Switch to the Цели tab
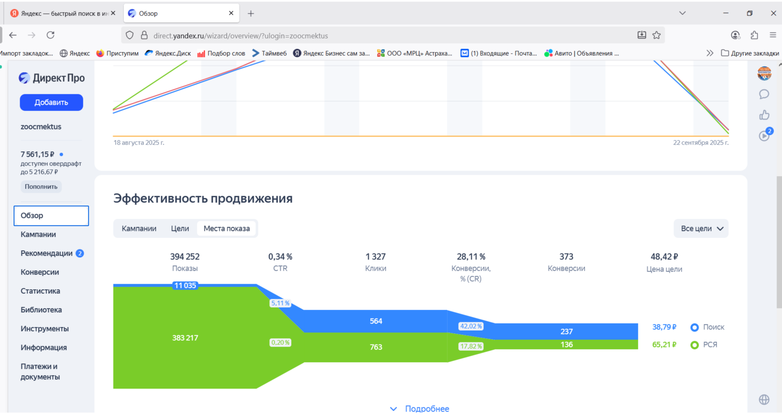 180,228
